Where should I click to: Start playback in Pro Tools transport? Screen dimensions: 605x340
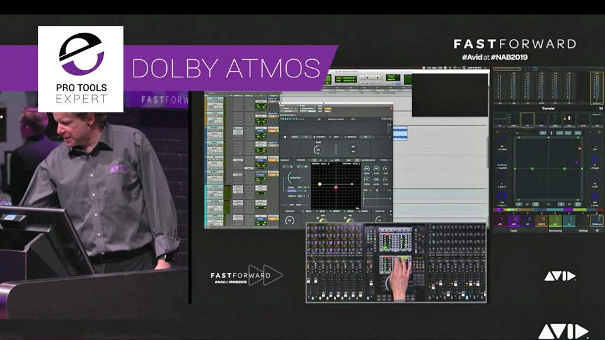372,77
